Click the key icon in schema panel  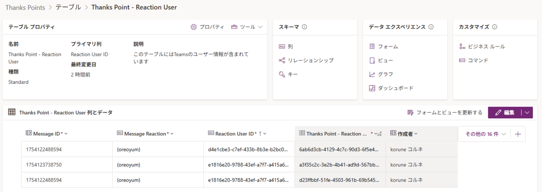pos(282,74)
